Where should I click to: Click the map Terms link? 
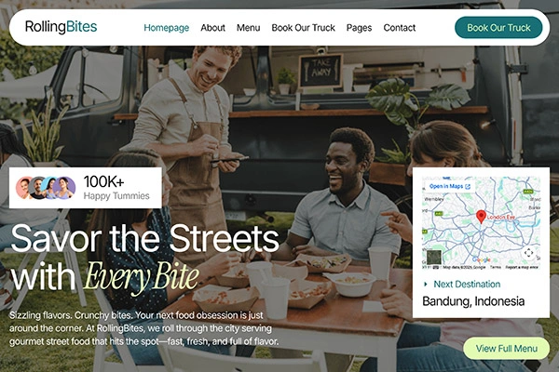tap(496, 267)
